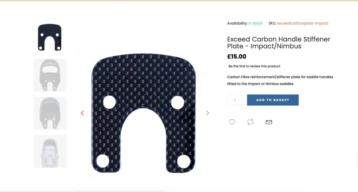The width and height of the screenshot is (358, 192).
Task: Select the carbon plate thumbnail
Action: coord(50,37)
